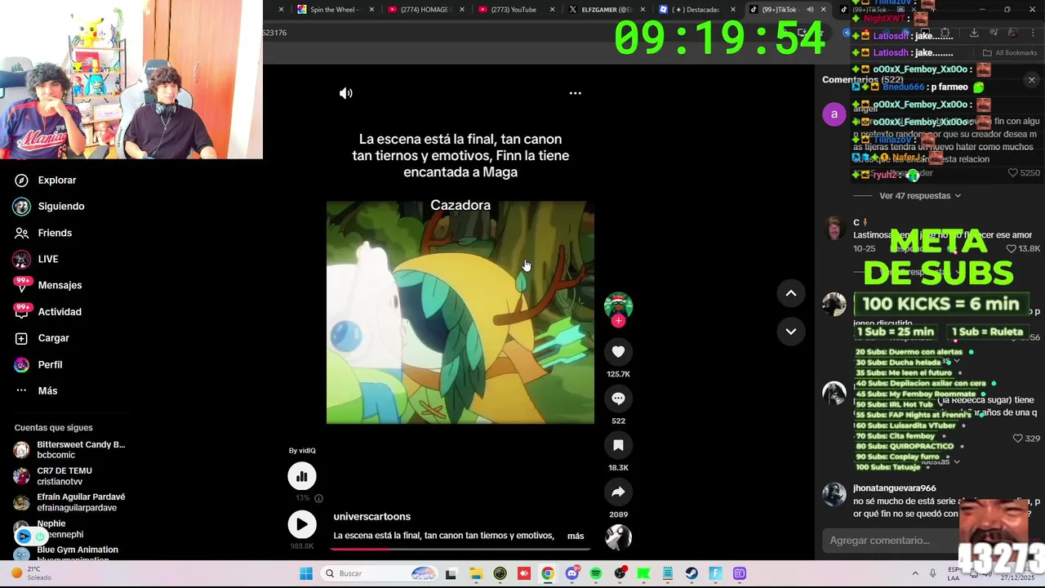Open the All Bookmarks folder
Image resolution: width=1045 pixels, height=588 pixels.
(x=1011, y=53)
